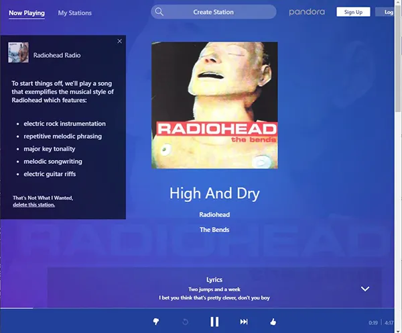Viewport: 402px width, 333px height.
Task: Open the Radiohead Radio station thumbnail
Action: pyautogui.click(x=18, y=52)
